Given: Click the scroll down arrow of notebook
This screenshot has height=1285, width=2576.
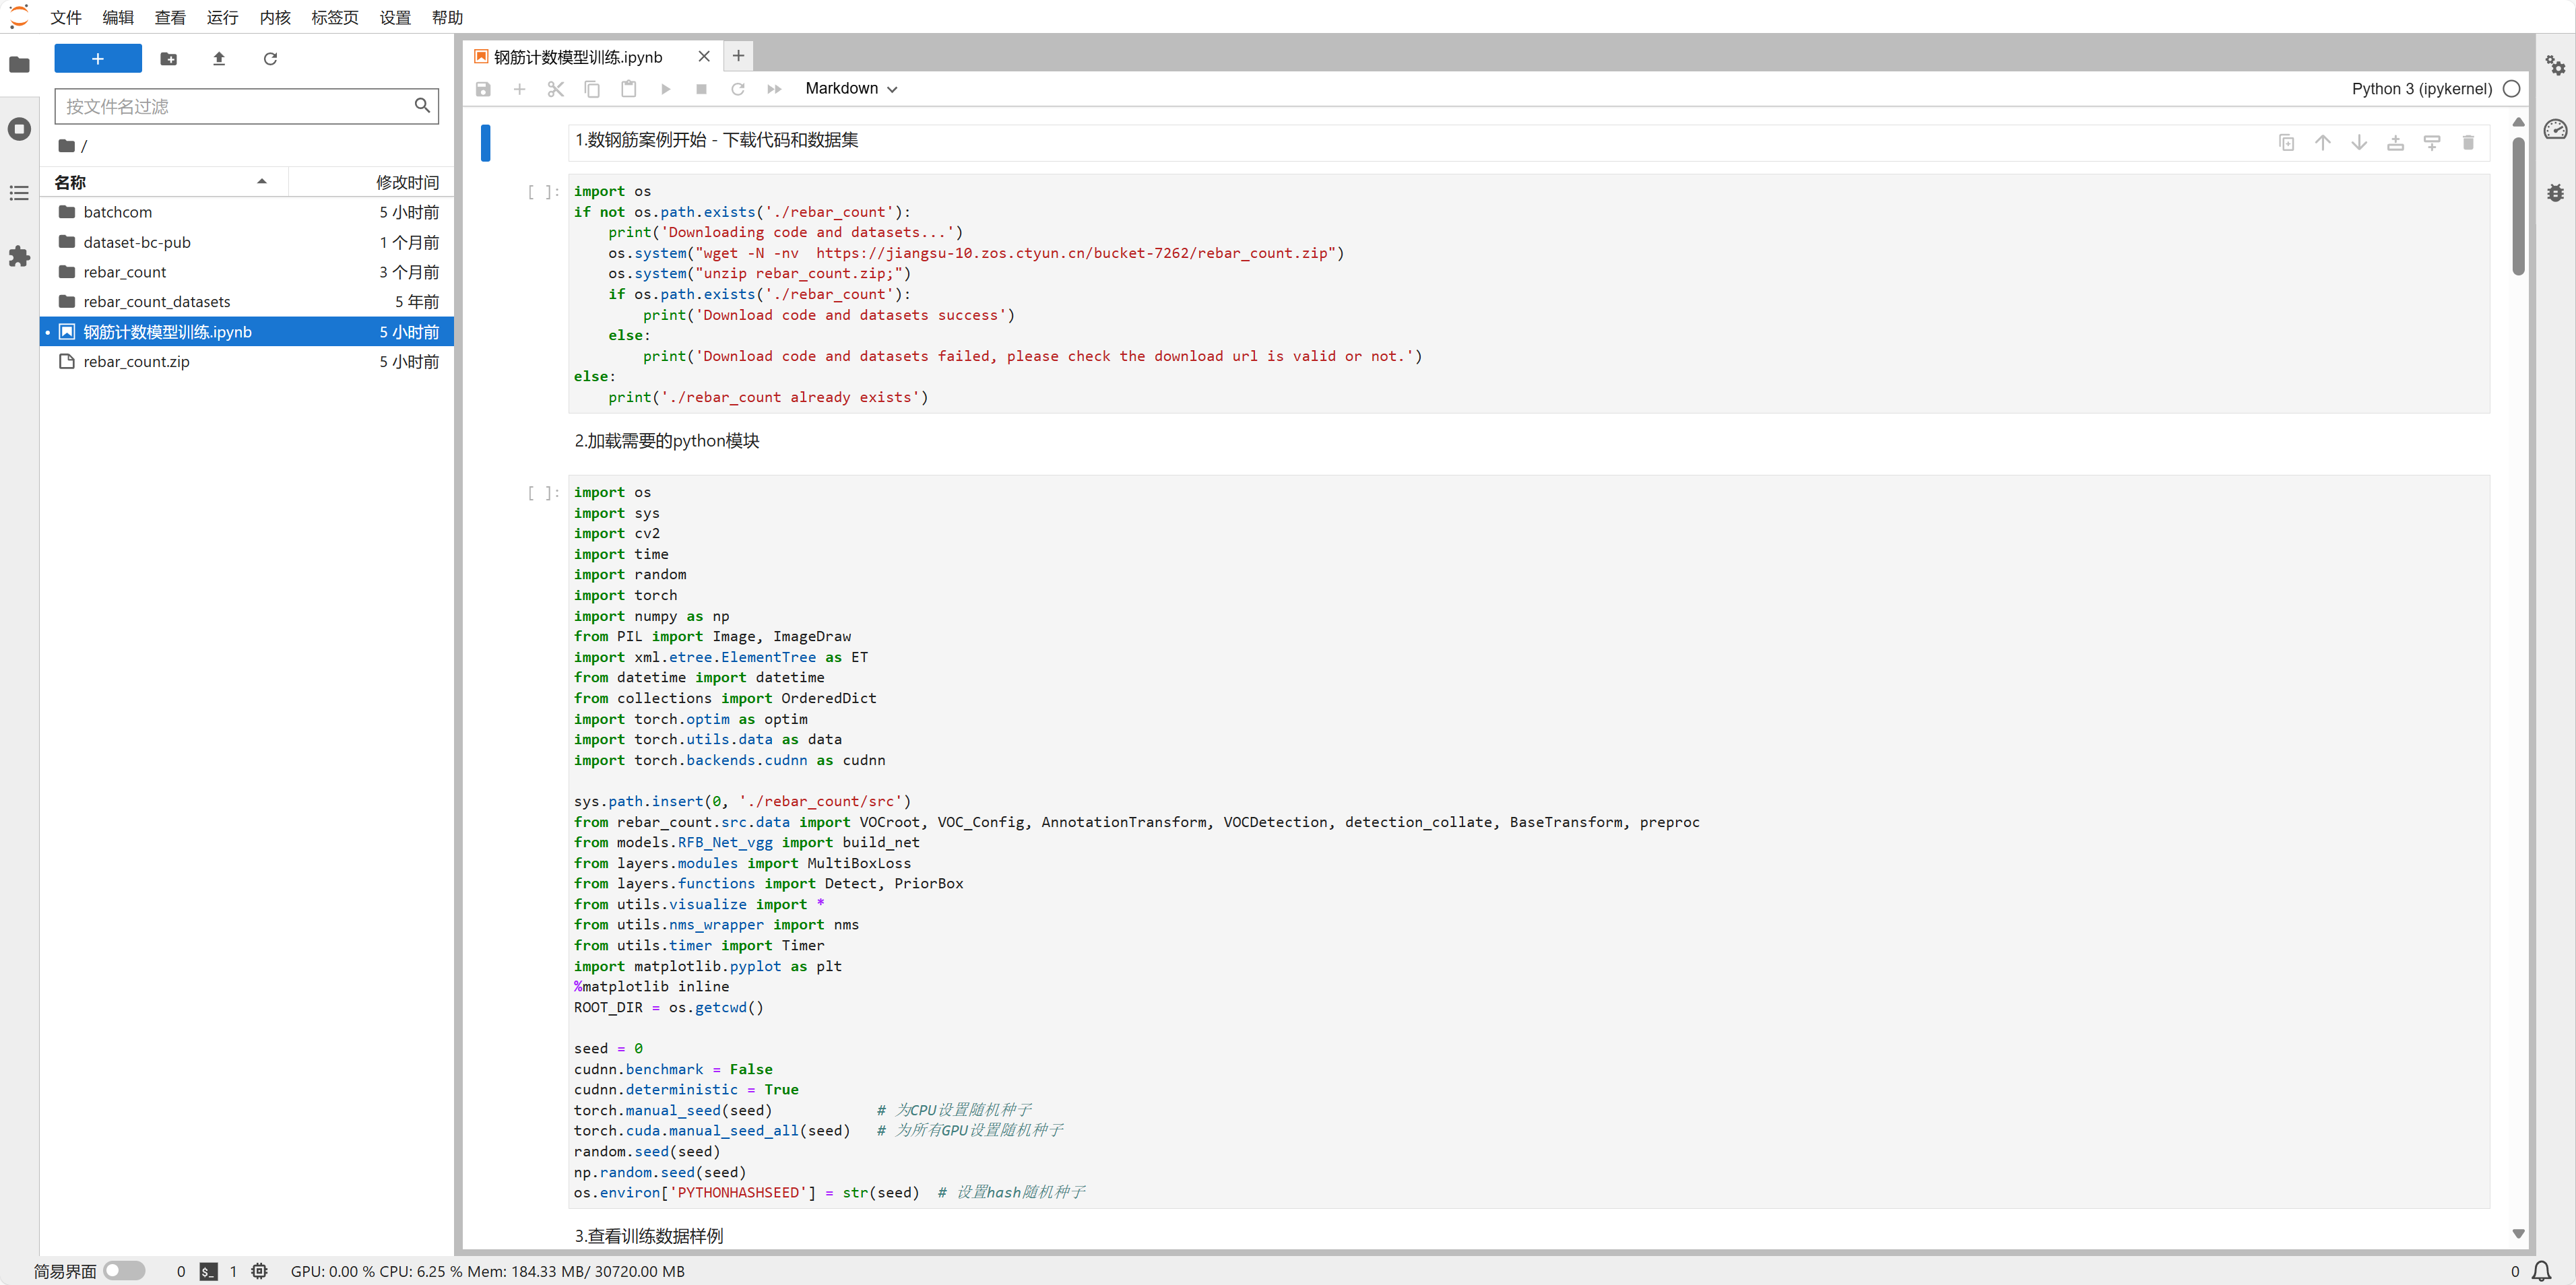Looking at the screenshot, I should click(2518, 1234).
